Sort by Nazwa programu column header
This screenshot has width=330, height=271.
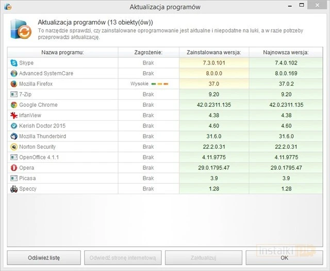click(62, 52)
